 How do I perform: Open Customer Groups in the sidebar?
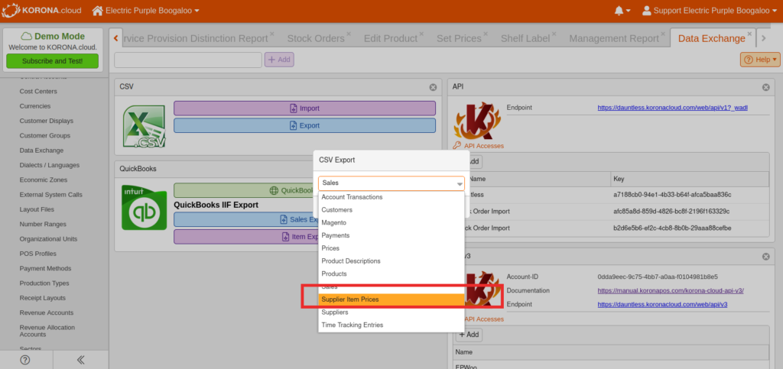click(x=45, y=136)
